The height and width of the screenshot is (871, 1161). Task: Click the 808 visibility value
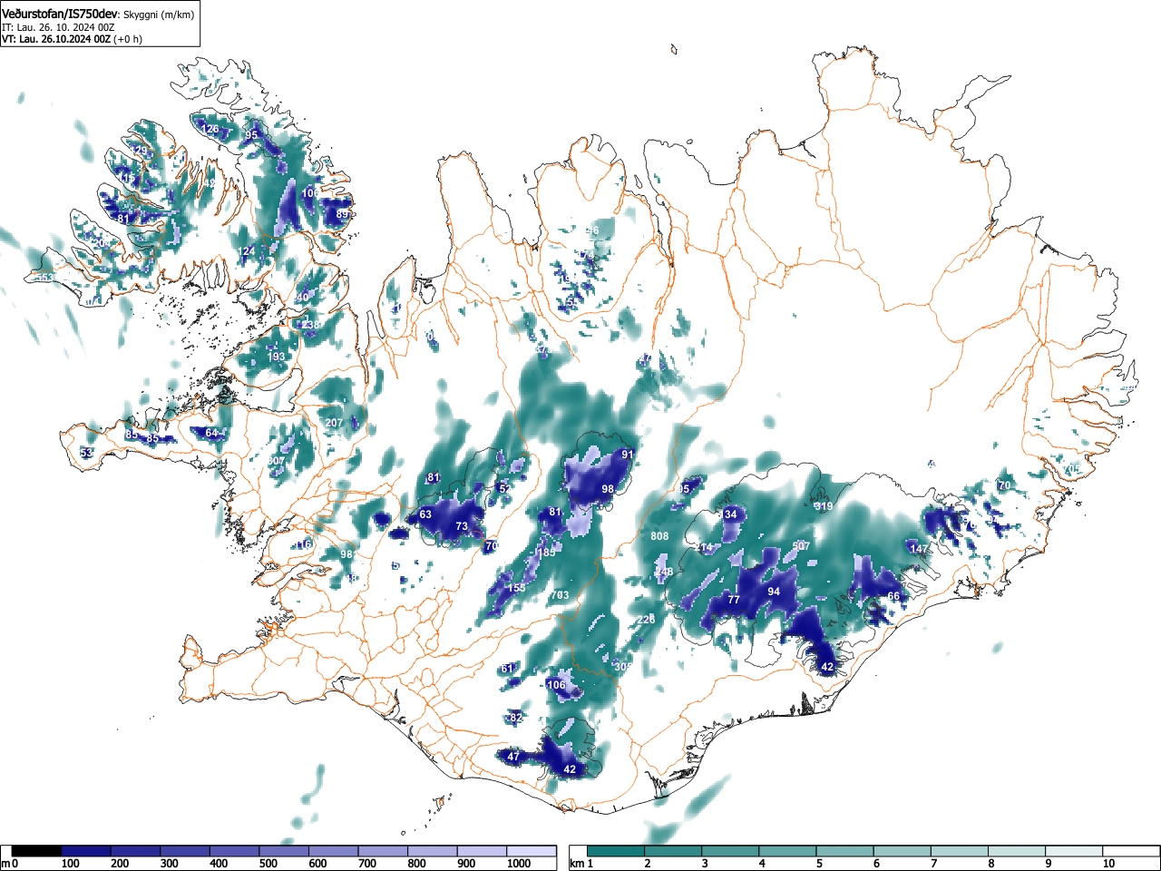pyautogui.click(x=659, y=536)
